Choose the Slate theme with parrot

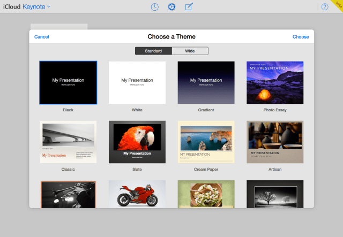(x=137, y=142)
